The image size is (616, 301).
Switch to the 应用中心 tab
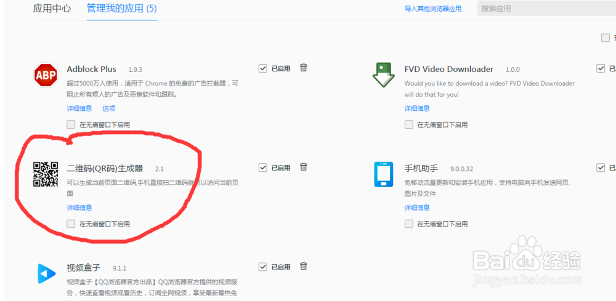(52, 8)
